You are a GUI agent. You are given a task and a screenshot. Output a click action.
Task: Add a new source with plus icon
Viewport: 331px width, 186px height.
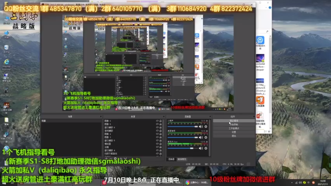point(106,159)
